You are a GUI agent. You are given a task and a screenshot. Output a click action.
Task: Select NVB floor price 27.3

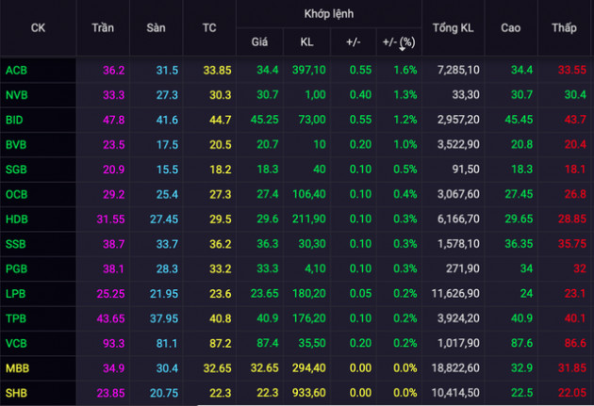167,95
